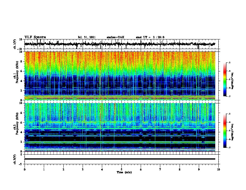Image resolution: width=246 pixels, height=190 pixels.
Task: Click the "4" kHz tick on ch.1 spectrogram axis
Action: pos(21,81)
